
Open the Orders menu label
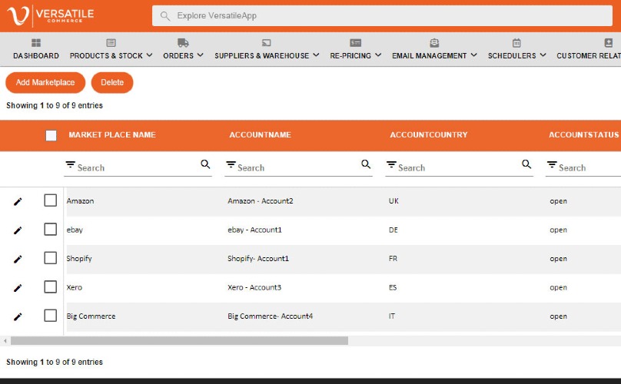178,56
